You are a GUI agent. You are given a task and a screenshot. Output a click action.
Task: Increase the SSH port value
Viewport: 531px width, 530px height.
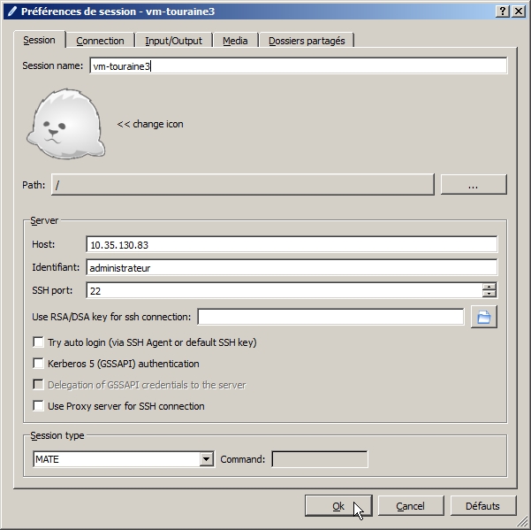489,286
